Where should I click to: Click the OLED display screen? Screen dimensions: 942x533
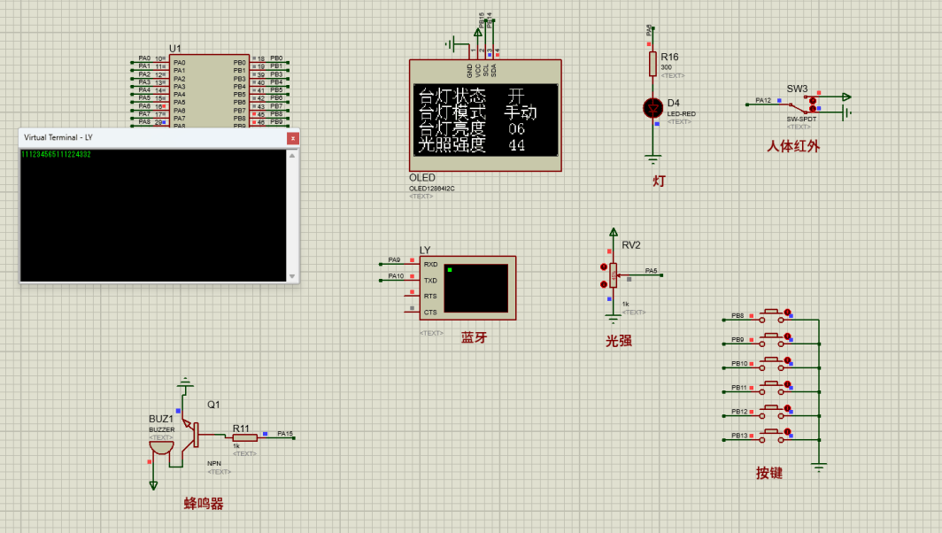(485, 119)
